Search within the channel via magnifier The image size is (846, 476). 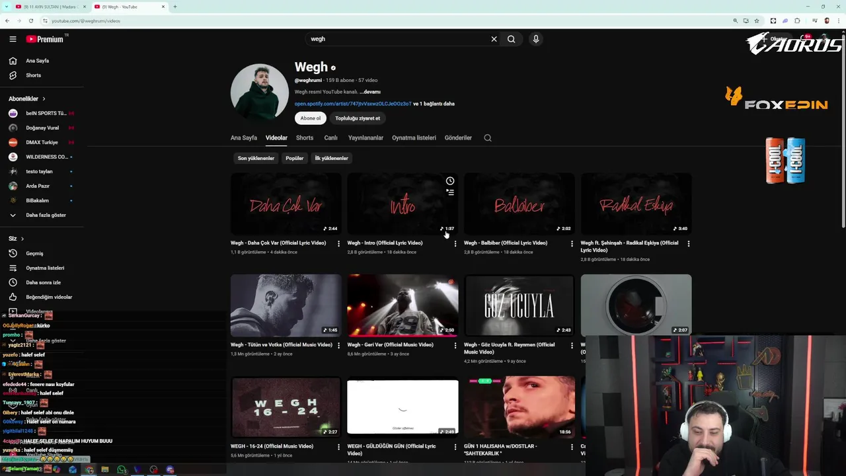coord(488,138)
